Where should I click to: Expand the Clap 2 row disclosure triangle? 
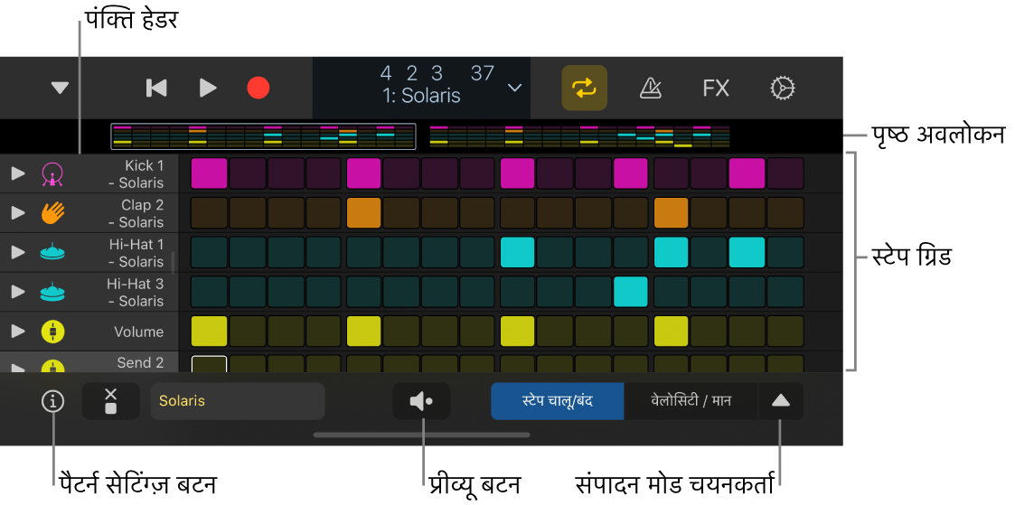click(19, 213)
